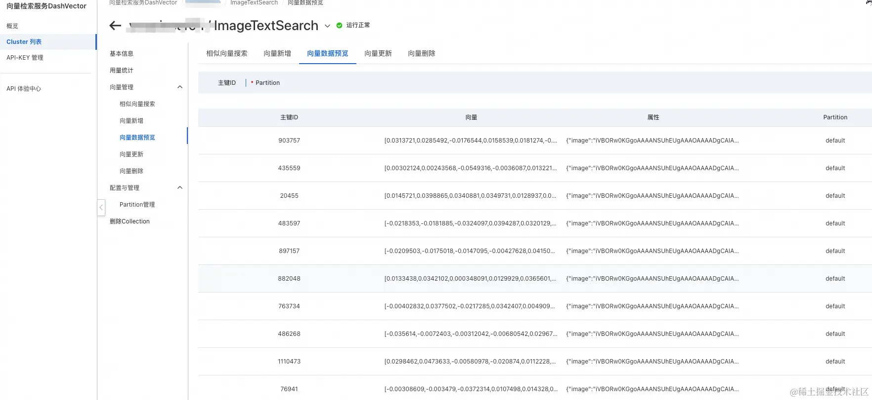
Task: Click the vector value starting with [0.0313721
Action: pos(471,141)
